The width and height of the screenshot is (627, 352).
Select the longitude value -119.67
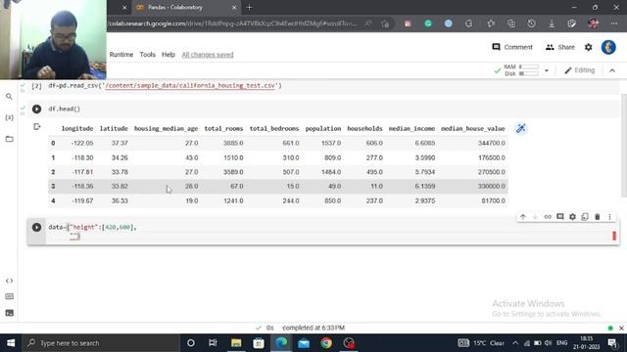click(82, 200)
